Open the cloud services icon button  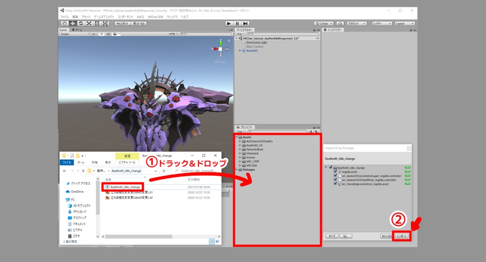pos(340,24)
